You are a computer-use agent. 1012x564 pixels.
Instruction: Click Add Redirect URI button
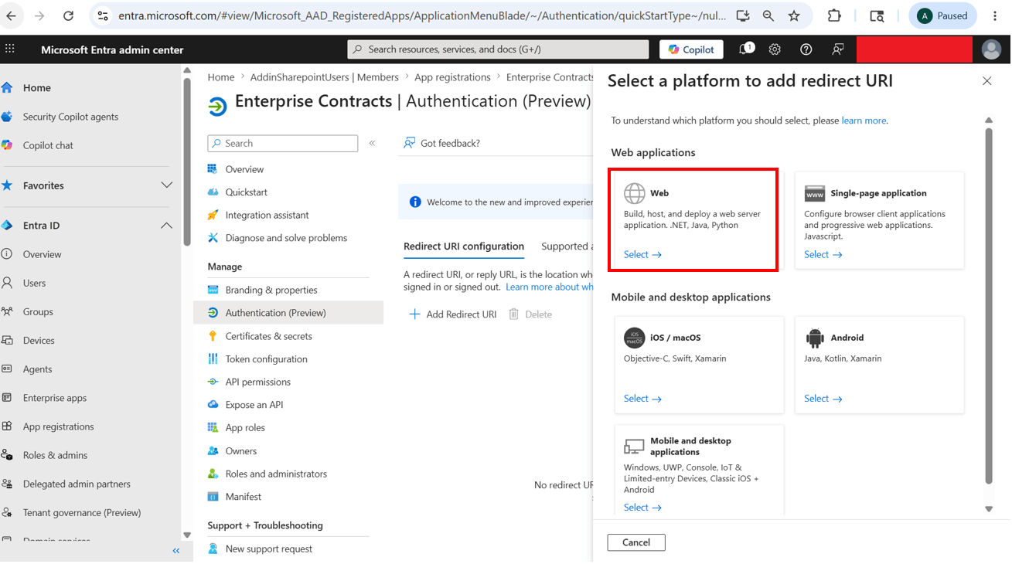[453, 314]
